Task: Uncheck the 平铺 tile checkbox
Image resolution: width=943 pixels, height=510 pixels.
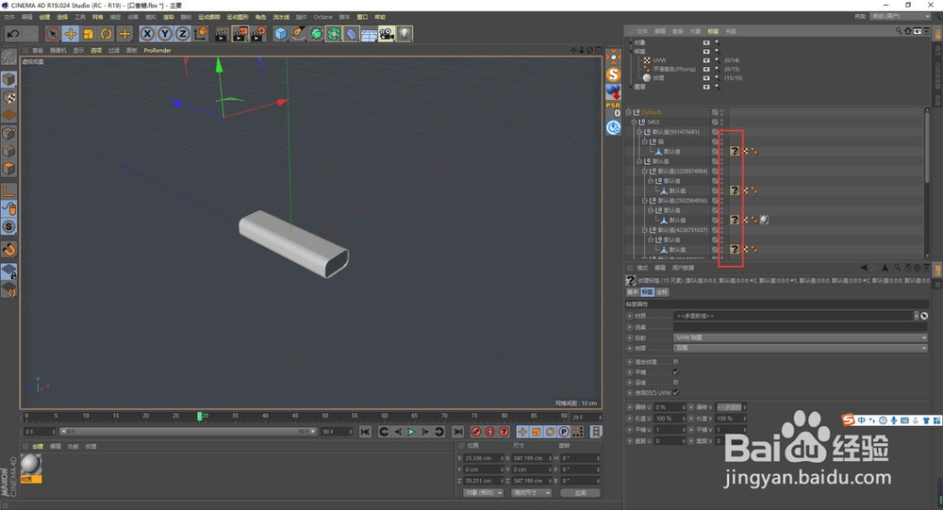Action: 676,371
